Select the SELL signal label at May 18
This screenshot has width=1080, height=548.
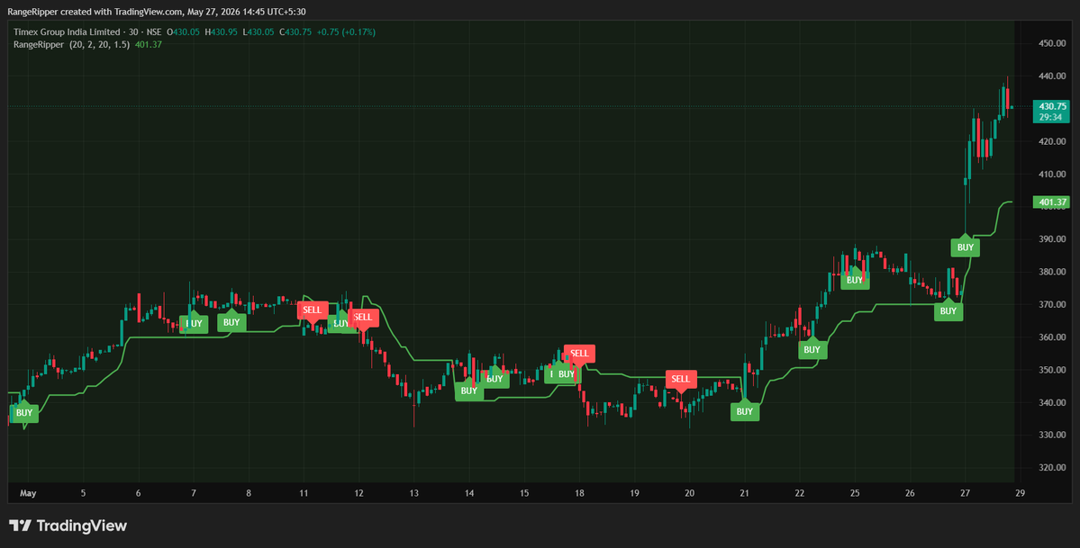coord(579,354)
